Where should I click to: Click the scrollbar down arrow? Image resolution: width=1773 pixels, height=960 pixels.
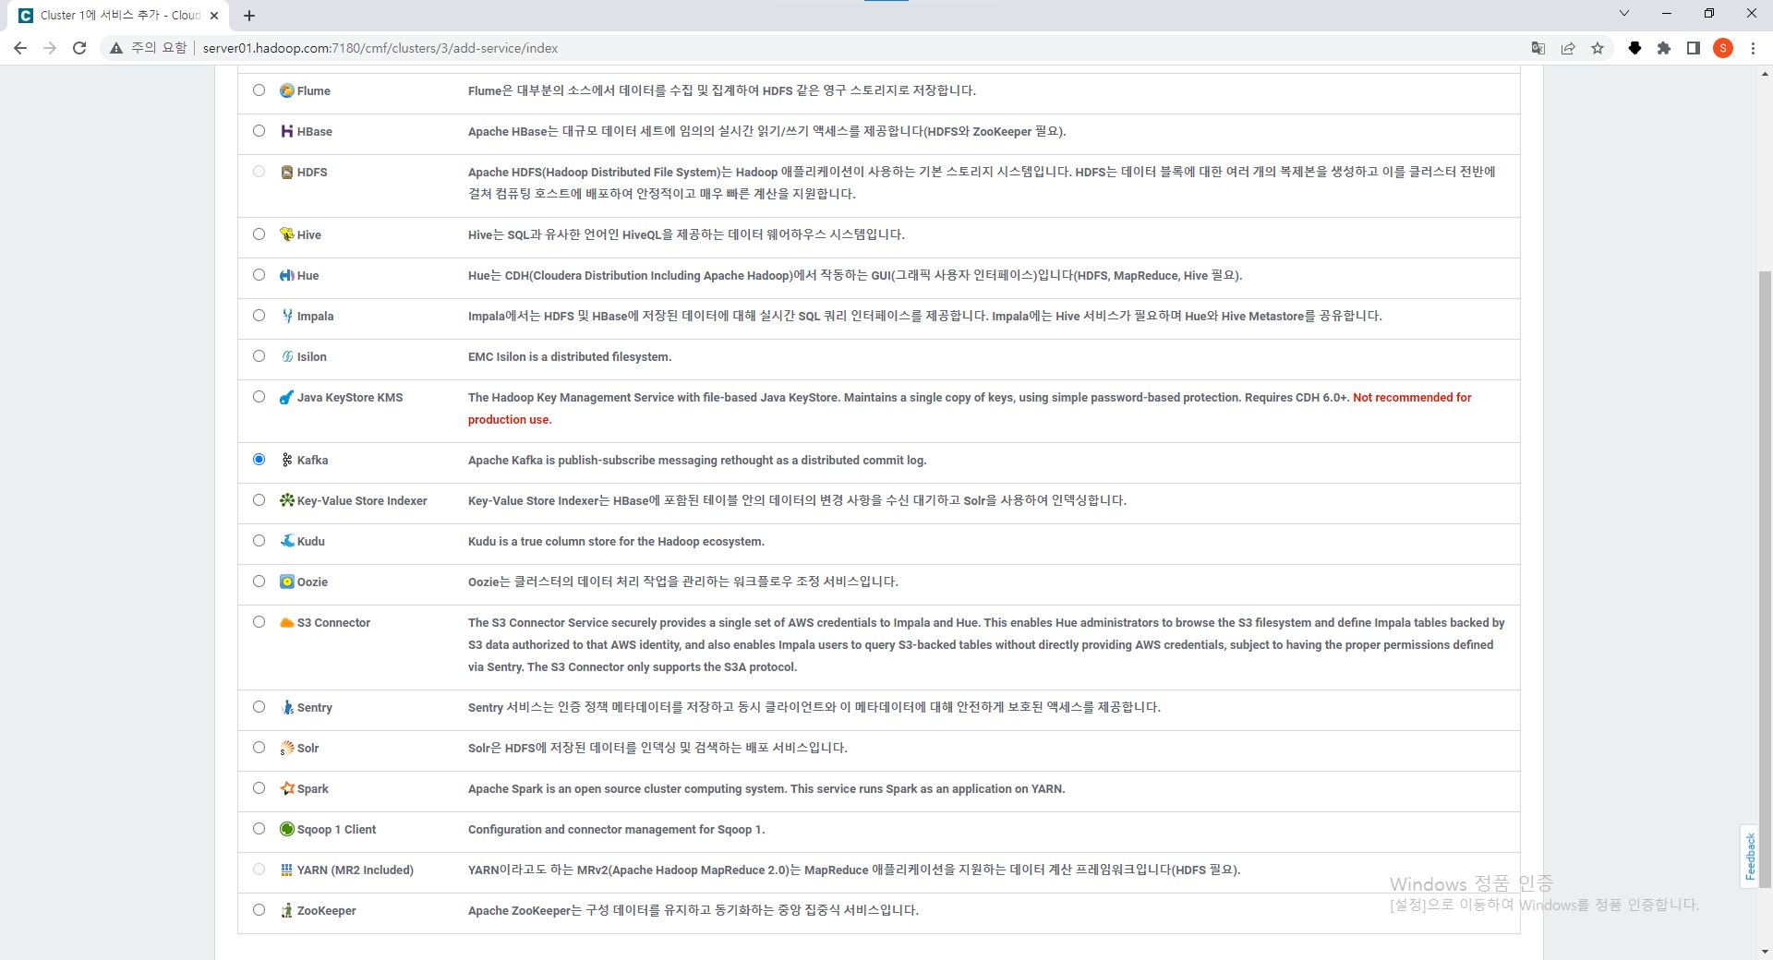[1765, 951]
